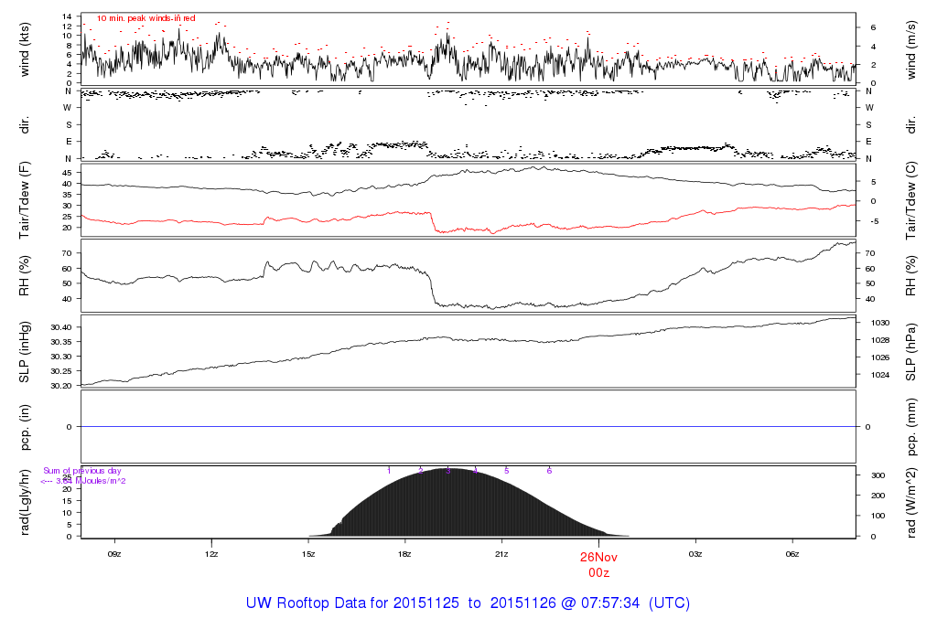Click the blue 'UW Rooftop Data' chart title
This screenshot has height=640, width=937.
point(468,603)
